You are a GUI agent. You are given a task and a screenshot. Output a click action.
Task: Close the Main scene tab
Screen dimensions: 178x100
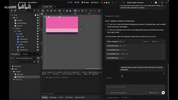(x=51, y=7)
